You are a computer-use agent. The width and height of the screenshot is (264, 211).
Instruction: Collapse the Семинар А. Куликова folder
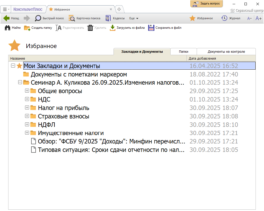tap(20, 82)
